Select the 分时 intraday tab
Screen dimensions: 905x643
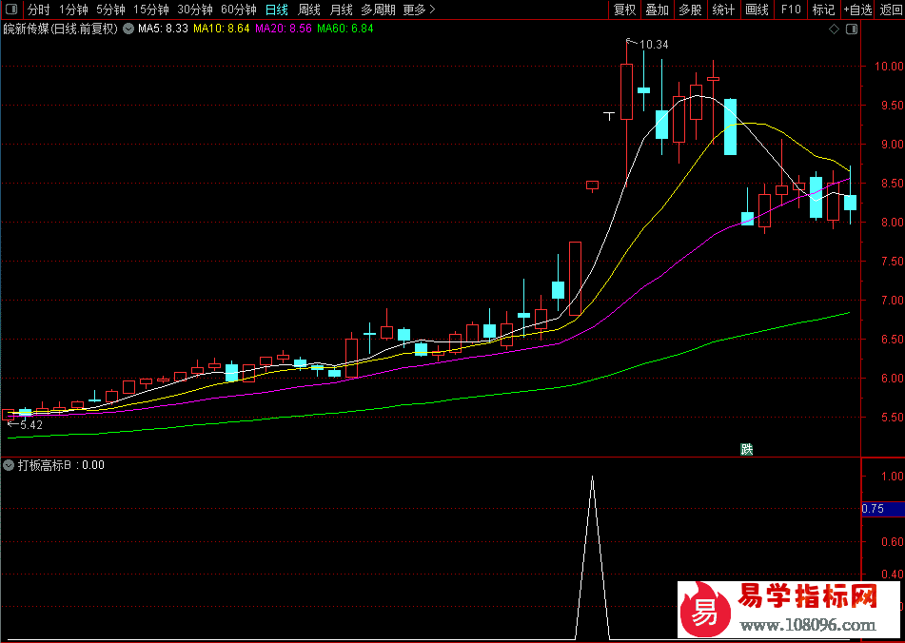coord(38,10)
